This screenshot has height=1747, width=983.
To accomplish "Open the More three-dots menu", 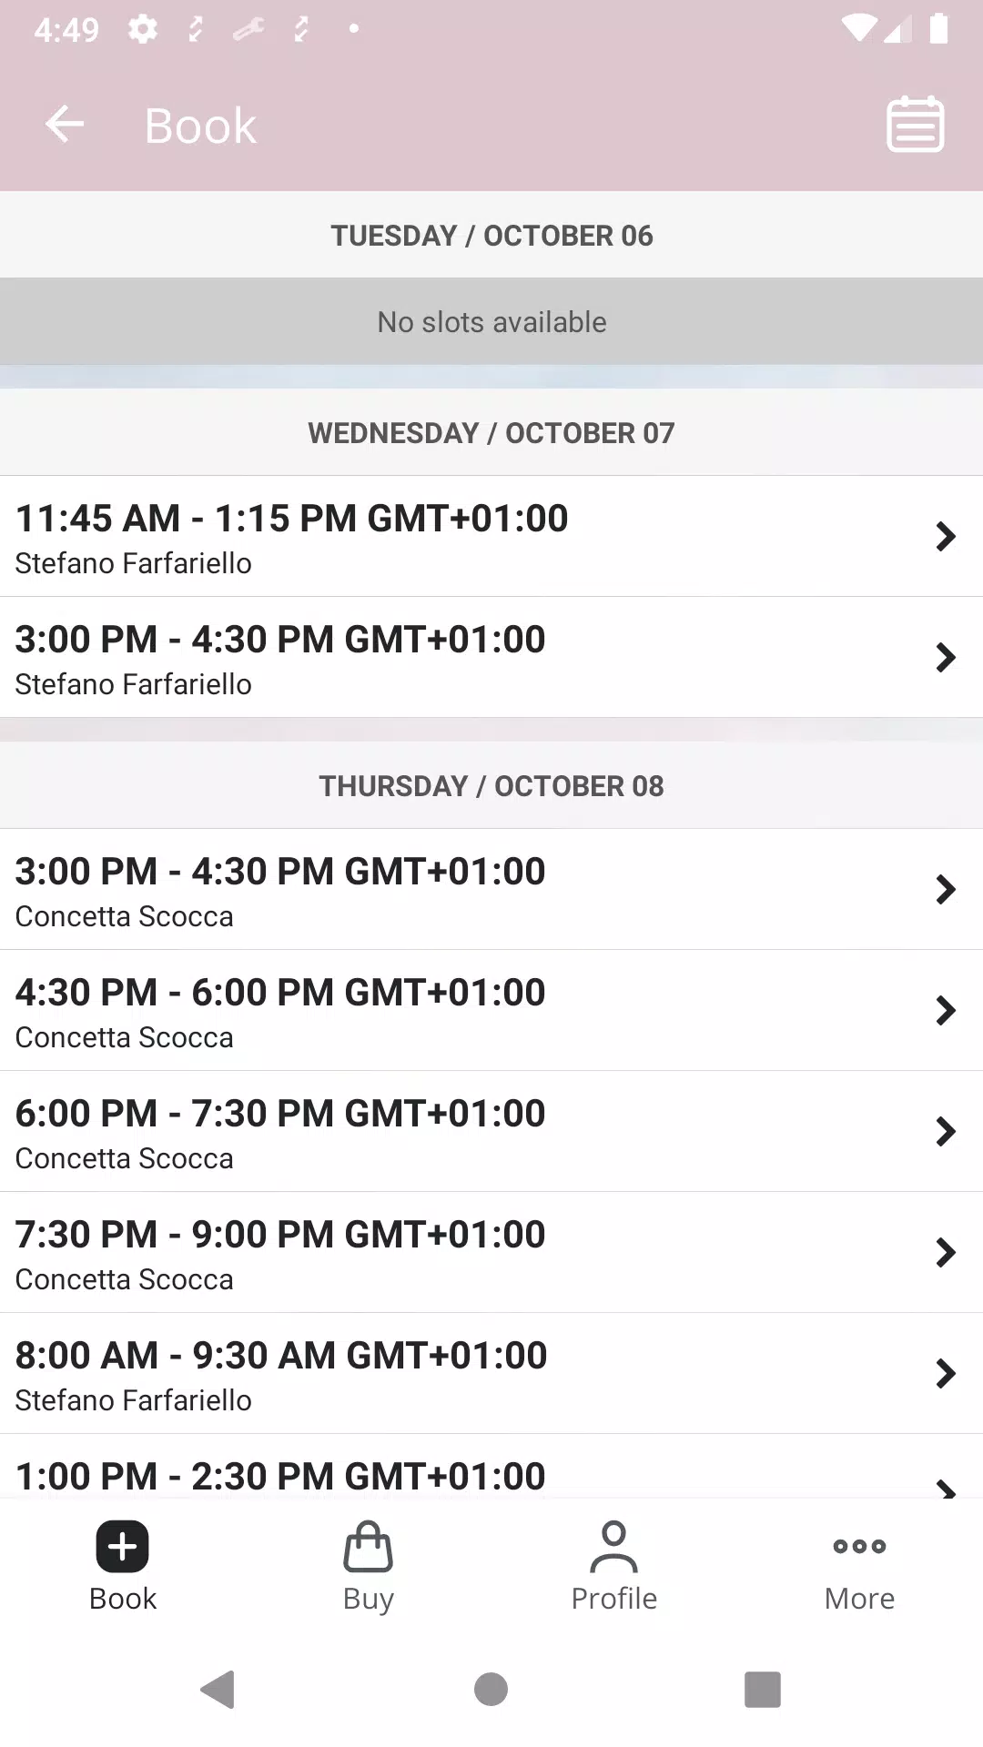I will click(x=859, y=1566).
